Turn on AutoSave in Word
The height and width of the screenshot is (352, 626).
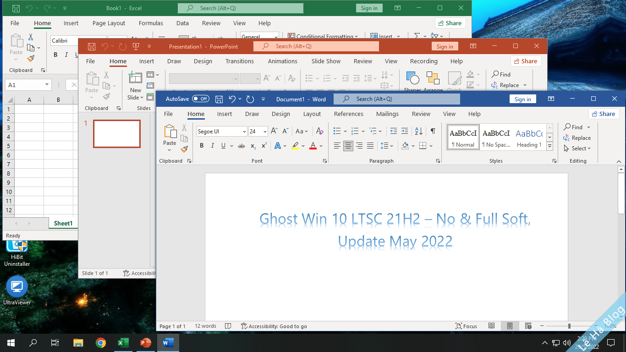pyautogui.click(x=200, y=99)
